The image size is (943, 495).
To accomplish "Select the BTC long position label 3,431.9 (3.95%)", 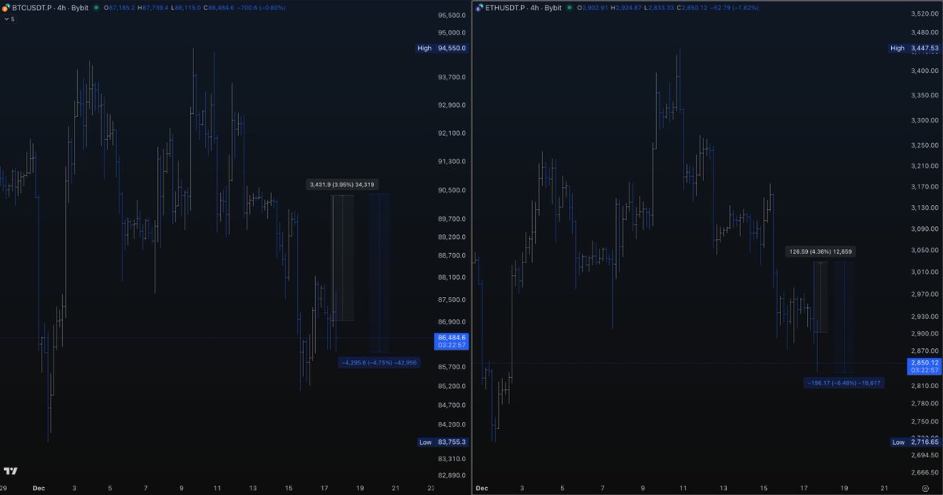I will coord(343,185).
